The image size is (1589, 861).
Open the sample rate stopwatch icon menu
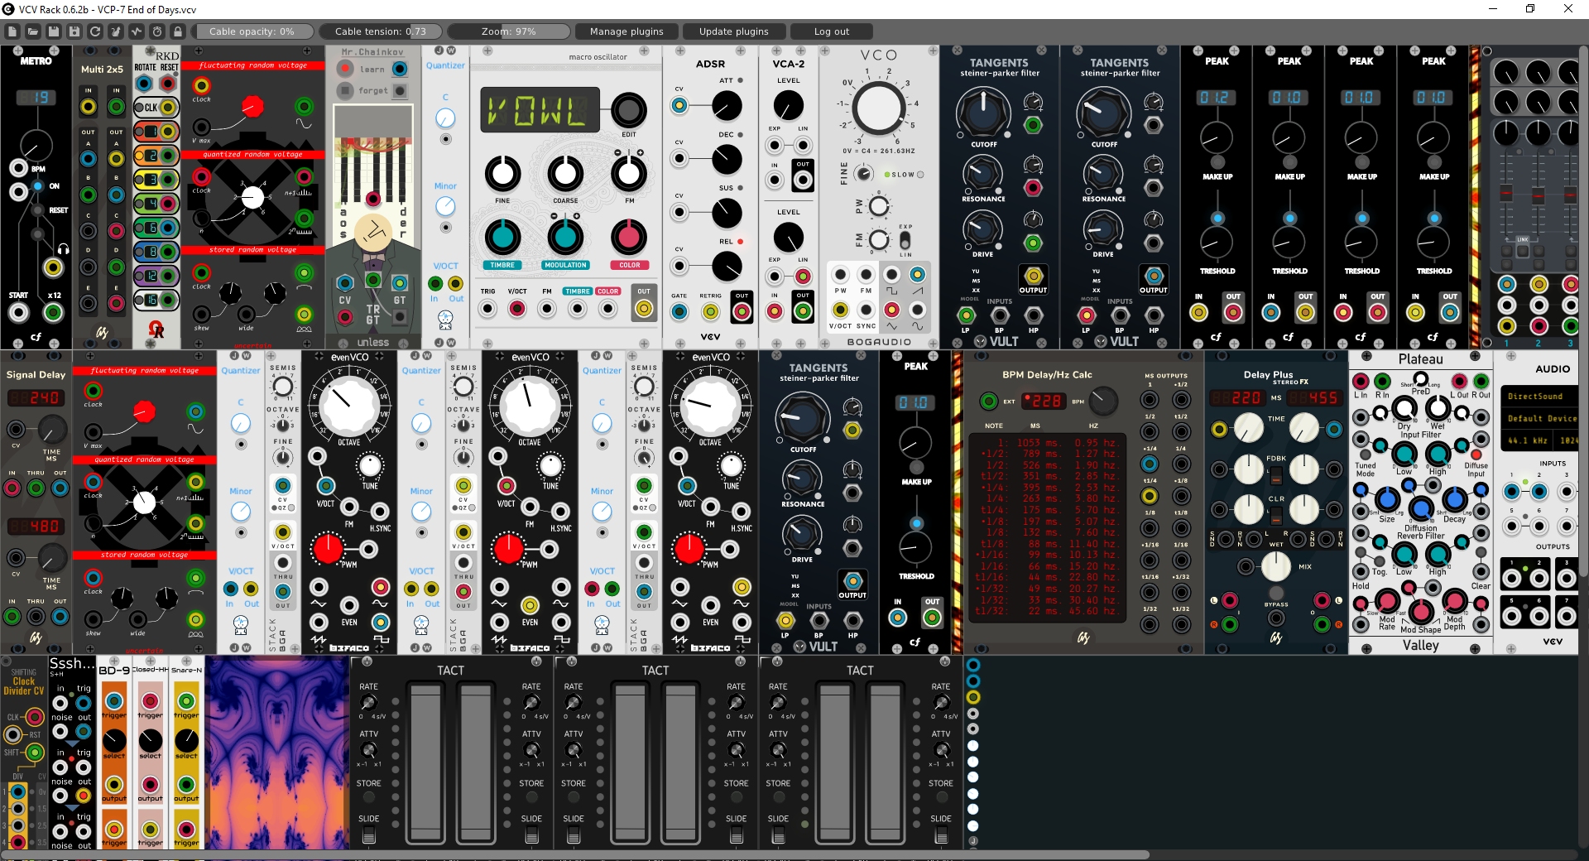(x=157, y=31)
